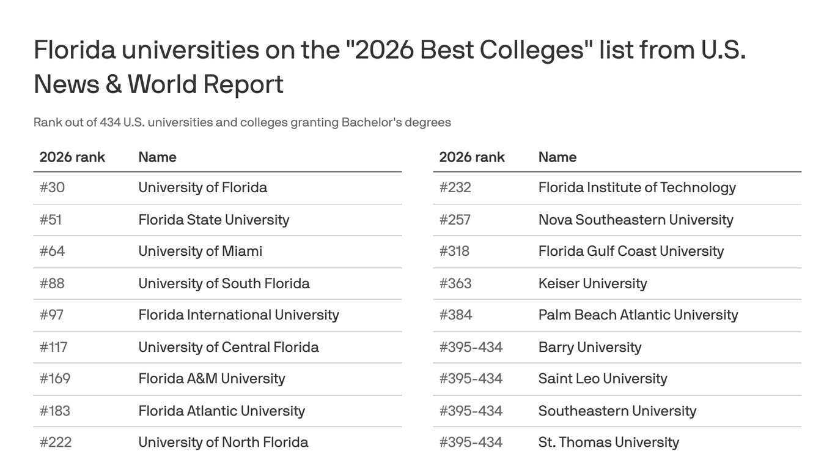The image size is (835, 470).
Task: Click the #30 rank cell
Action: pyautogui.click(x=52, y=187)
